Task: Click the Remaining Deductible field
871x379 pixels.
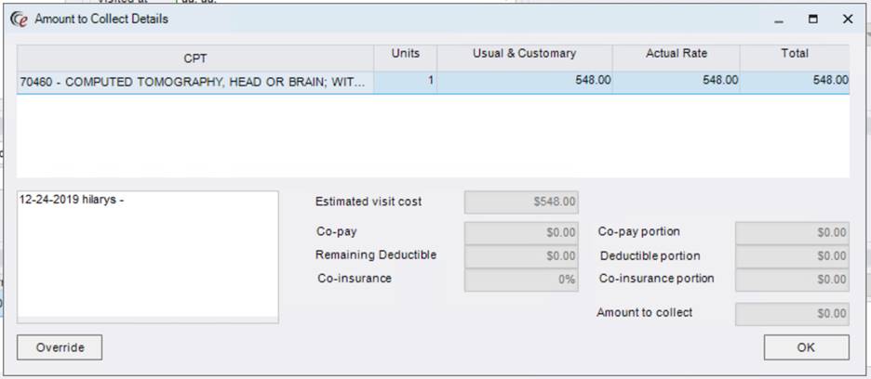Action: click(521, 255)
